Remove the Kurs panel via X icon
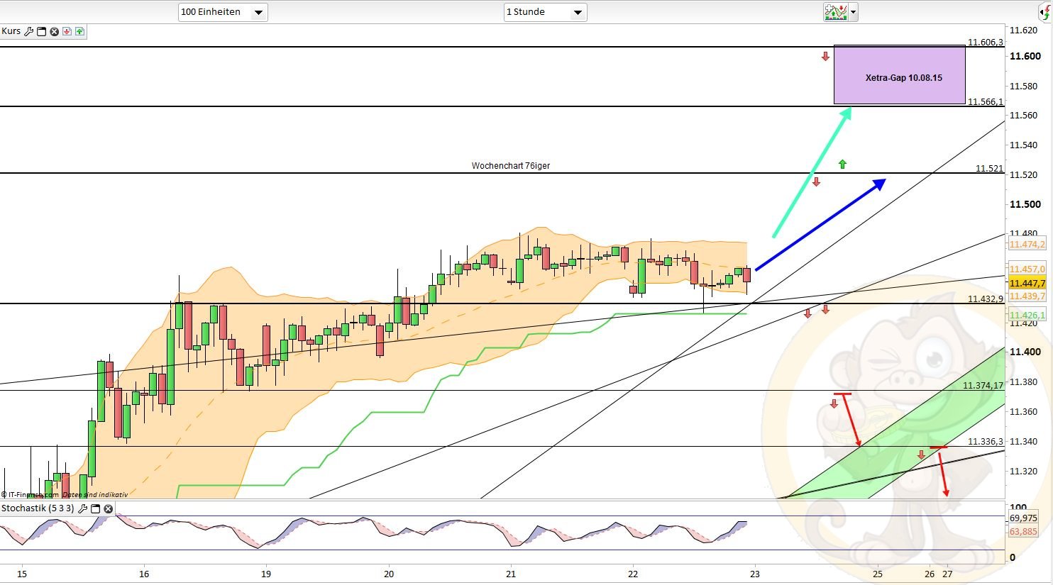 [x=54, y=31]
